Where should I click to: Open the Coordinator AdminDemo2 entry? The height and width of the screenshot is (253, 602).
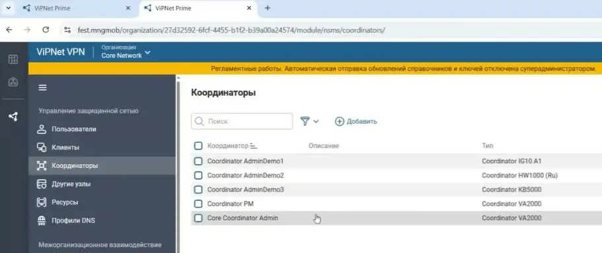[246, 175]
